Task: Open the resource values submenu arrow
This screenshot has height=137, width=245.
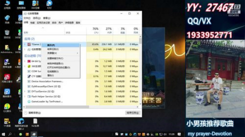Action: click(78, 53)
